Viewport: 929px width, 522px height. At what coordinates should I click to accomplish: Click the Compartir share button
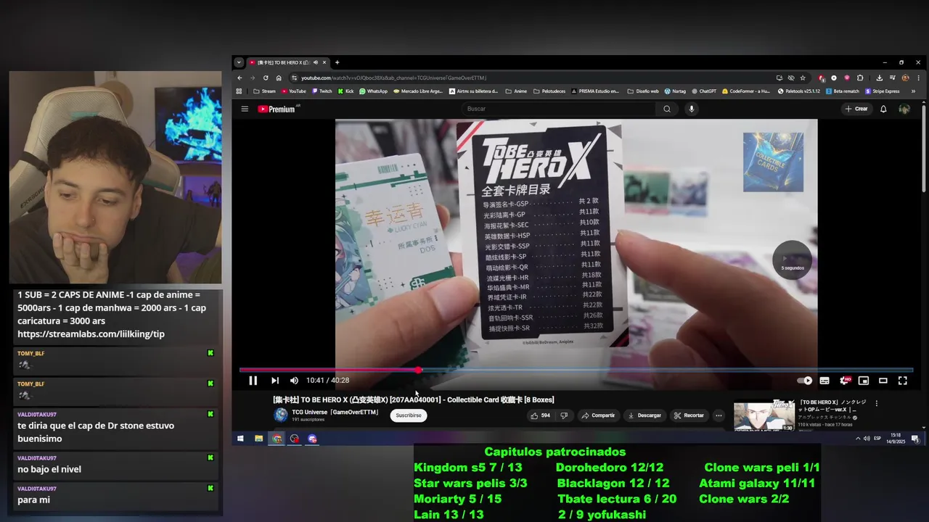pyautogui.click(x=598, y=415)
